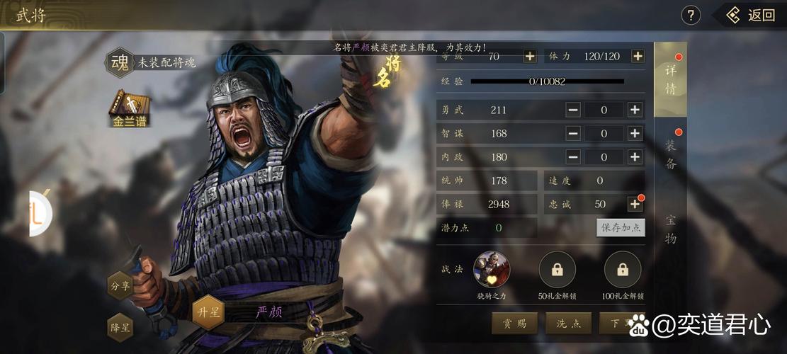Click the 保存加点 save points button

pyautogui.click(x=621, y=228)
